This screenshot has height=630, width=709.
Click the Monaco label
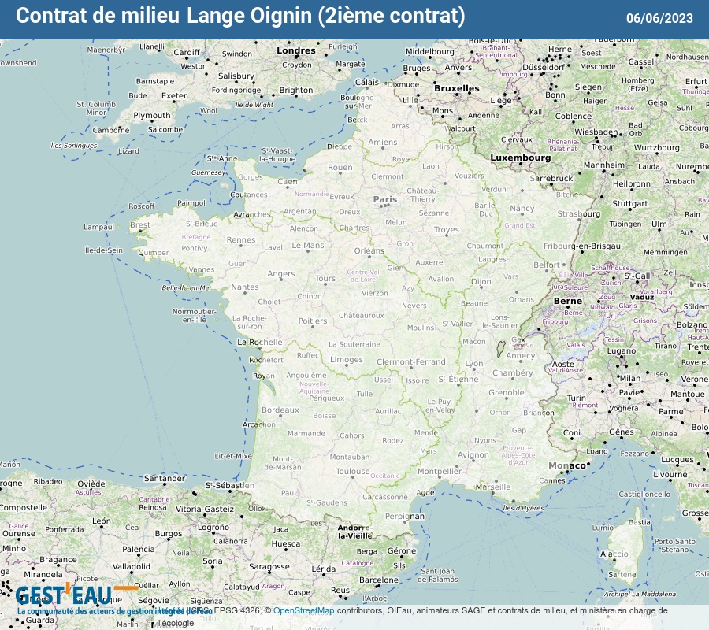coord(567,465)
